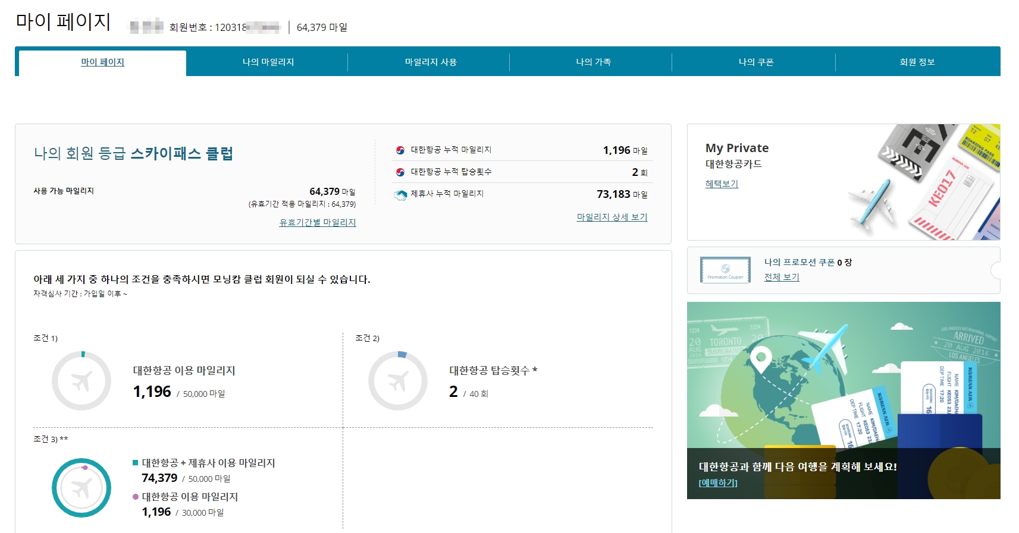
Task: Click the 73,183 마일 partner mileage value
Action: click(622, 194)
